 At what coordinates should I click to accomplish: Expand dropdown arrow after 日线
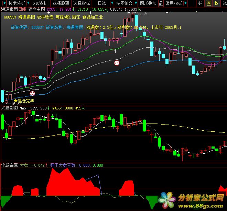point(112,3)
